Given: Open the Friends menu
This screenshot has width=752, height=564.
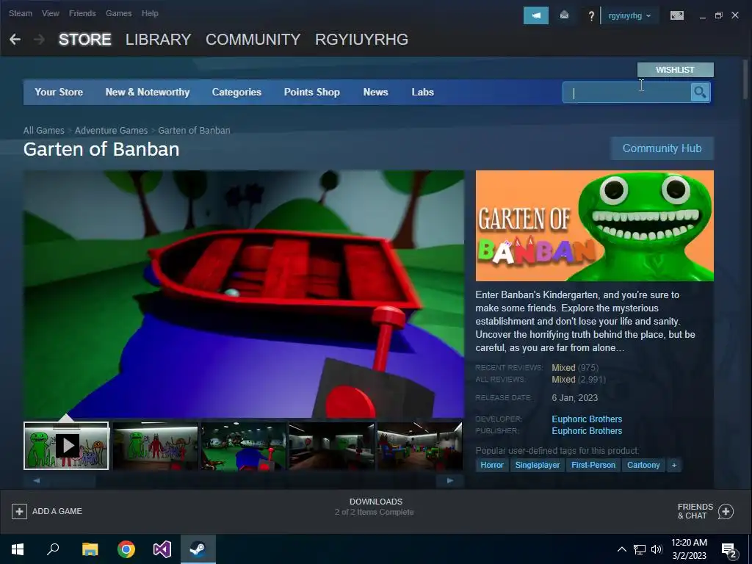Looking at the screenshot, I should pos(82,13).
